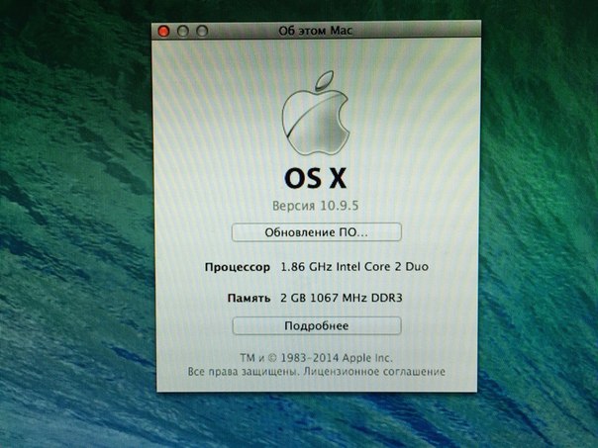This screenshot has height=448, width=598.
Task: Select the 1.86 GHz Intel Core 2 Duo text
Action: coord(354,267)
